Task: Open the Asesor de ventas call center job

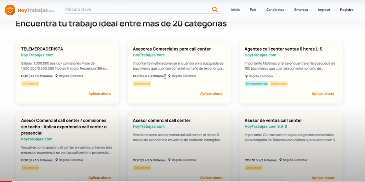Action: click(273, 121)
